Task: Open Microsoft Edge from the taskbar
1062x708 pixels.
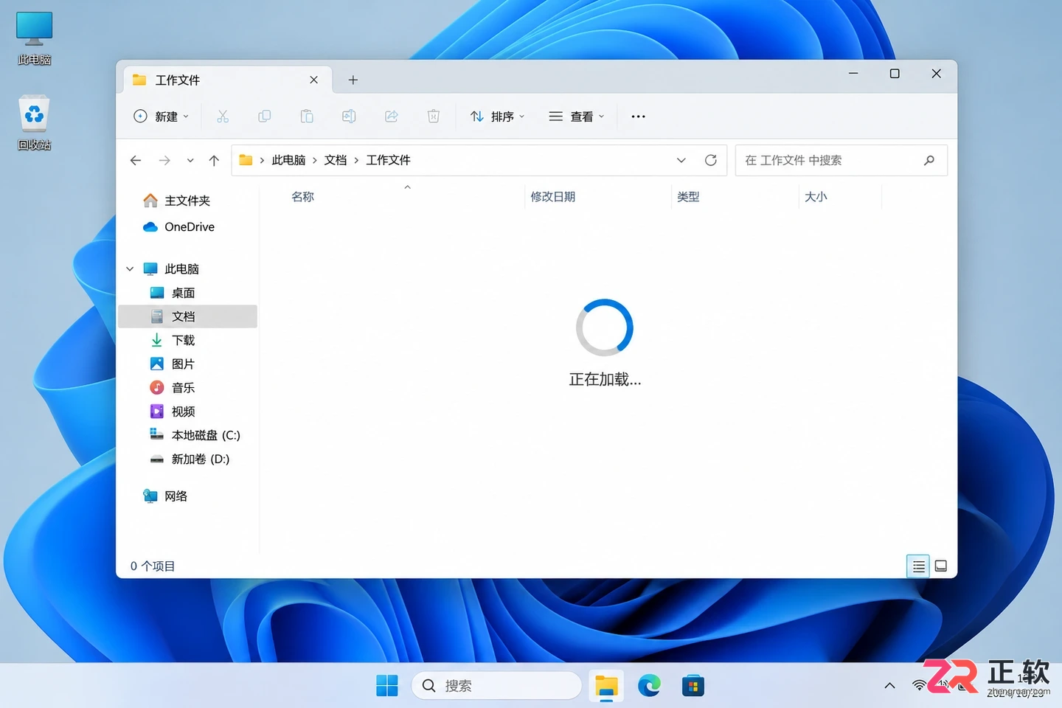Action: tap(649, 686)
